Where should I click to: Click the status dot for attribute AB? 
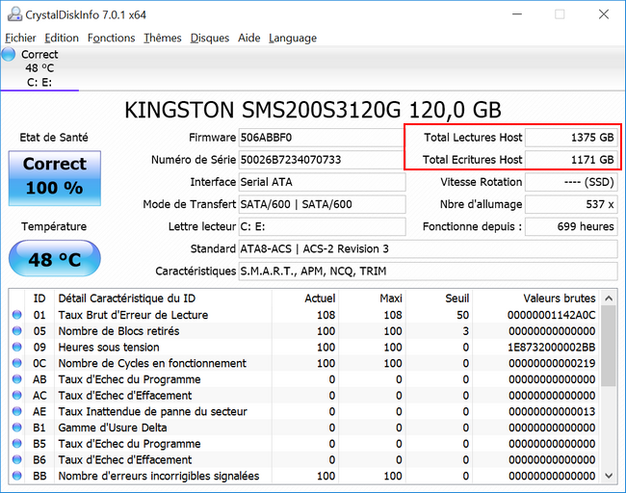(x=16, y=379)
